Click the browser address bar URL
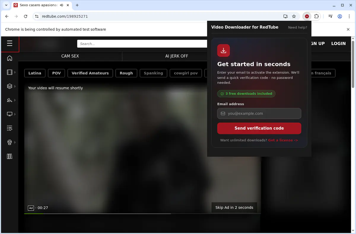The height and width of the screenshot is (234, 356). [65, 17]
